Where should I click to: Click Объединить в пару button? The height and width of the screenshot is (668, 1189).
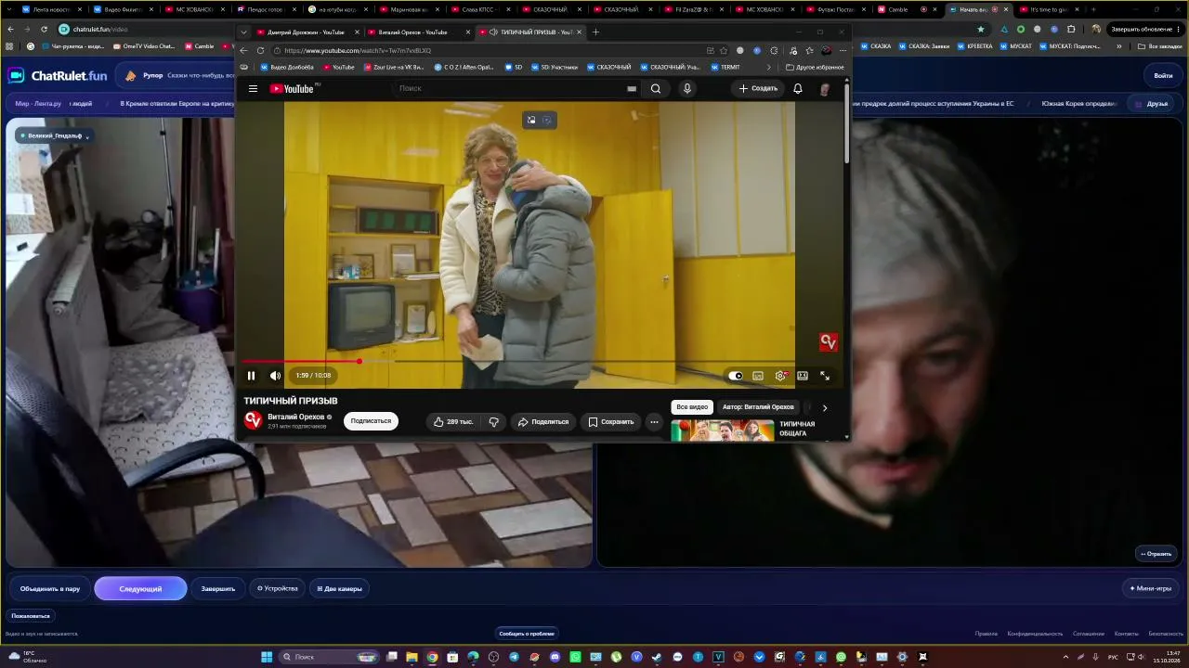pyautogui.click(x=50, y=588)
